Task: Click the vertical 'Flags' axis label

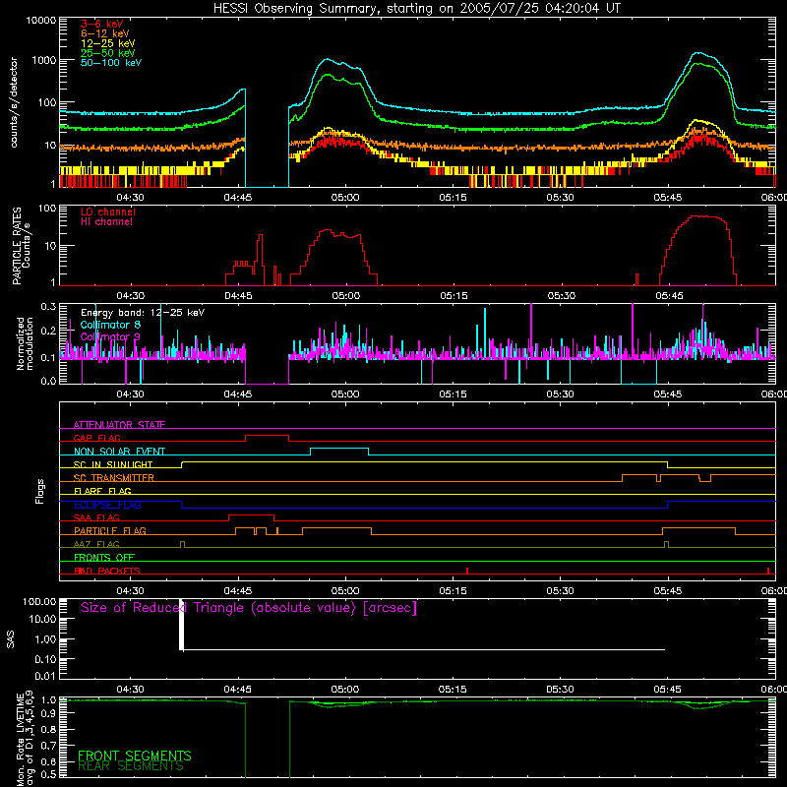Action: click(40, 491)
